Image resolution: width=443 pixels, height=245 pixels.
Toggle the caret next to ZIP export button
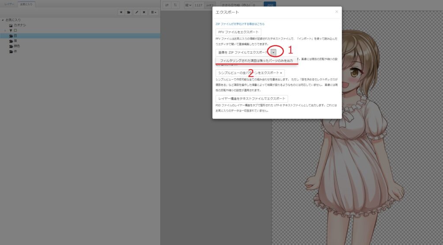click(x=273, y=52)
